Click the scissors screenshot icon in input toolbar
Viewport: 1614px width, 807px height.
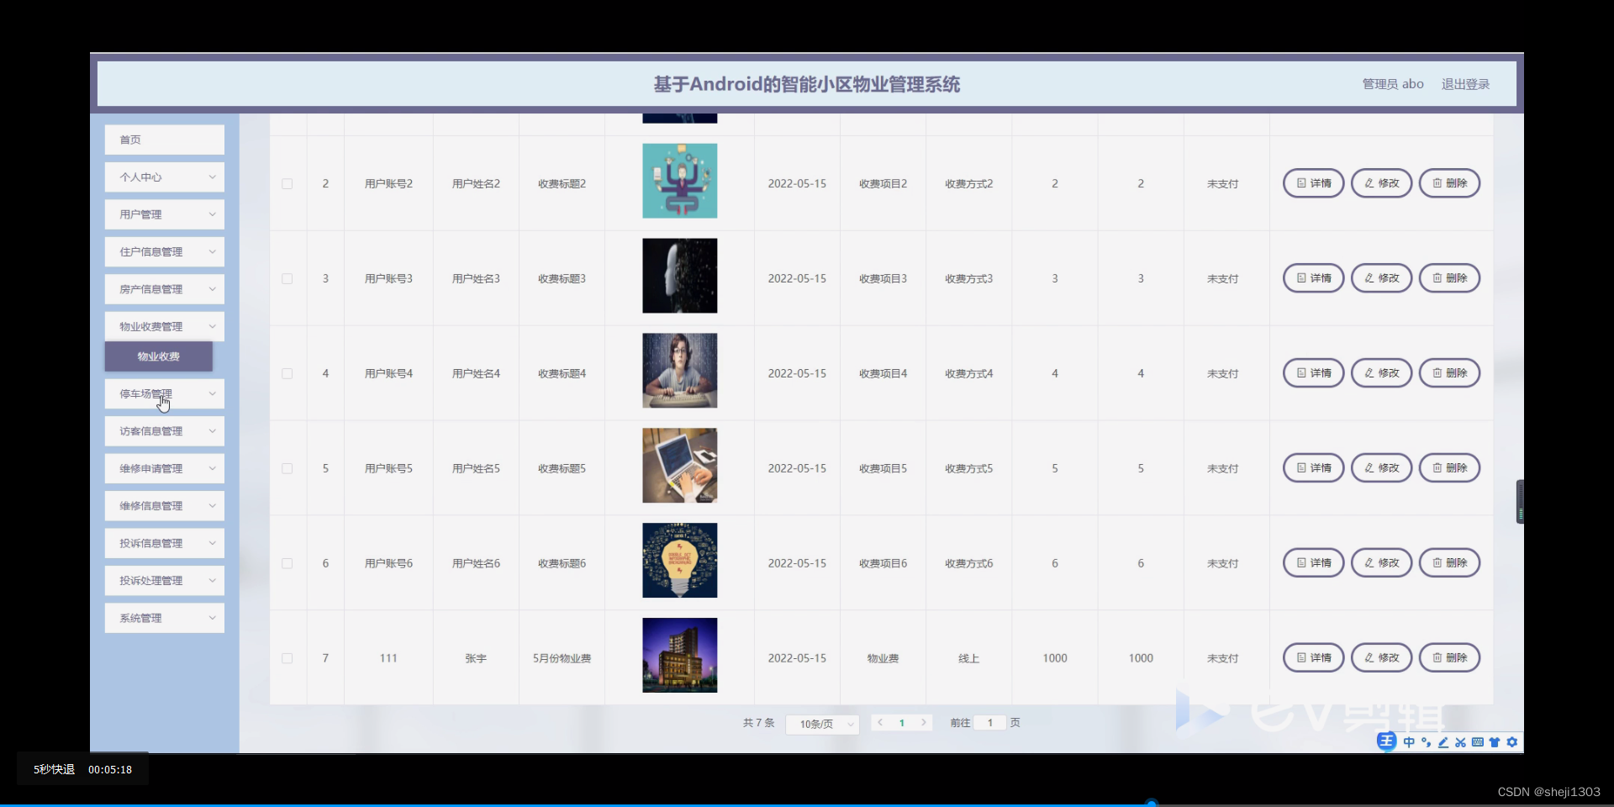tap(1460, 742)
